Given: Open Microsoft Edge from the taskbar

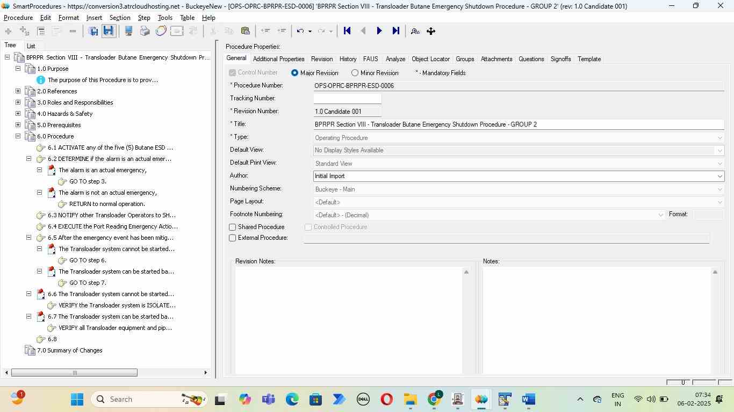Looking at the screenshot, I should [292, 399].
